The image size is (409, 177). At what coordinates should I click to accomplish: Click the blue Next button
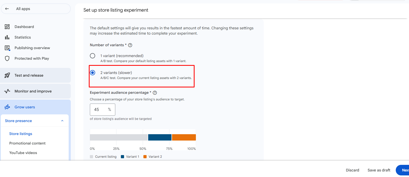tap(402, 170)
